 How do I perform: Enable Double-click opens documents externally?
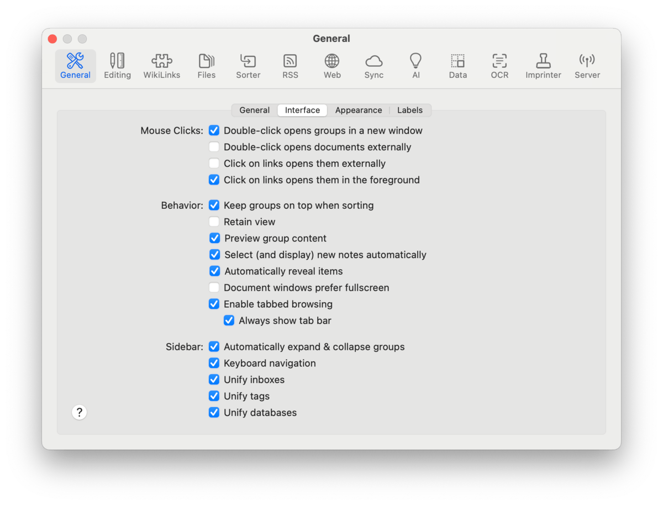[214, 148]
